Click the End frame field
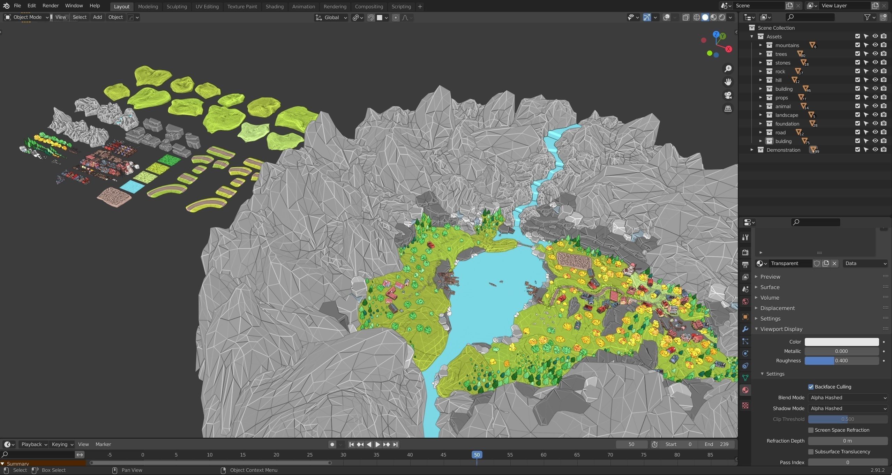This screenshot has height=475, width=892. click(x=716, y=444)
